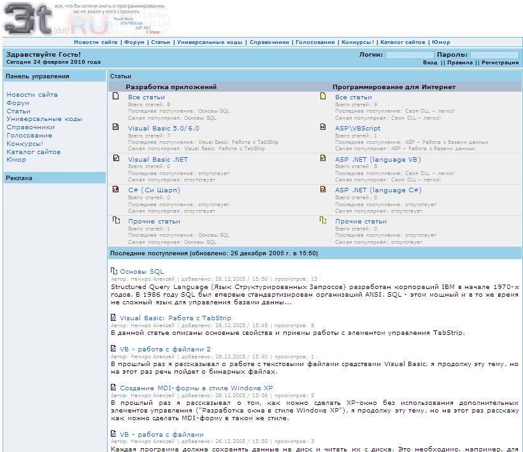The width and height of the screenshot is (523, 452).
Task: Click the yellow icon beside right 'Все статьи'
Action: (323, 96)
